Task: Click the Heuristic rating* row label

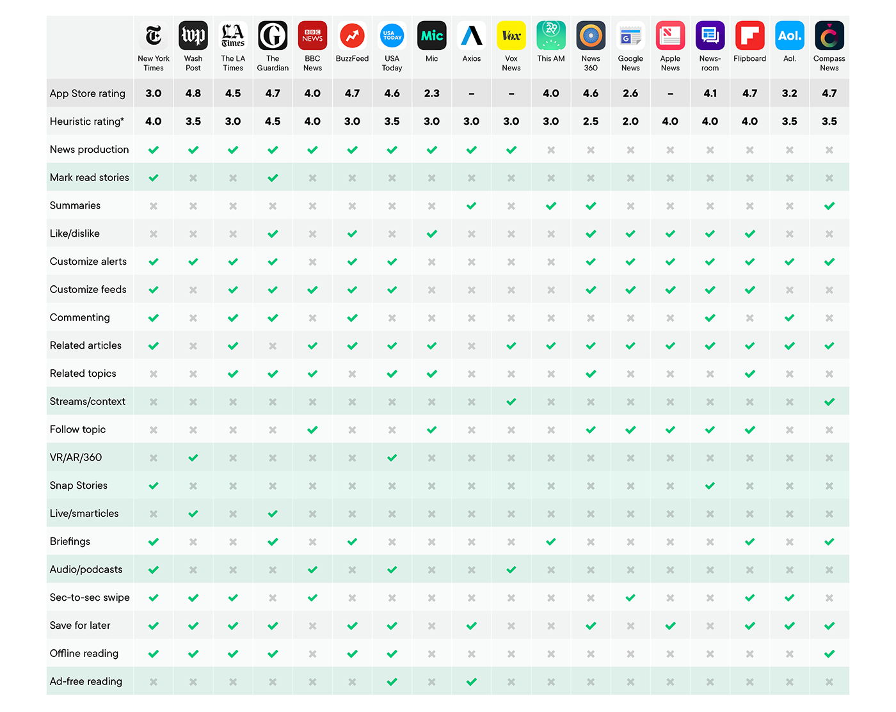Action: [x=87, y=122]
